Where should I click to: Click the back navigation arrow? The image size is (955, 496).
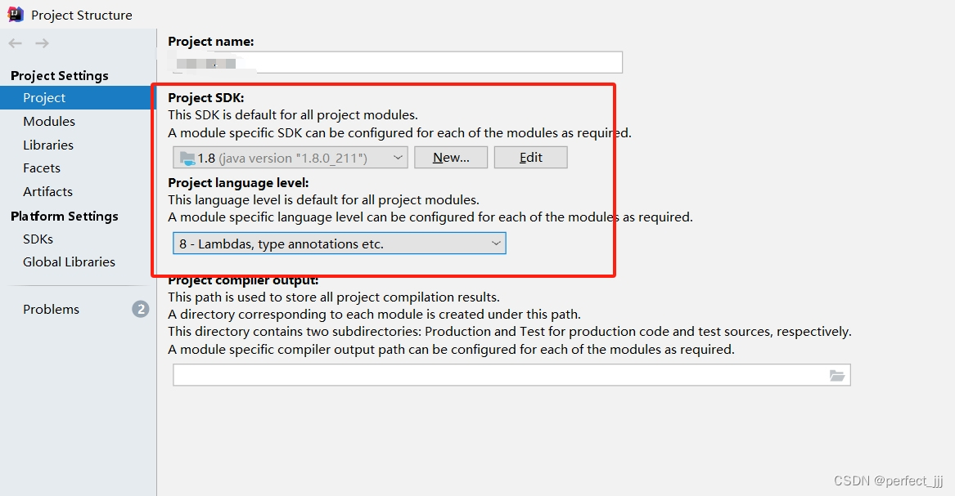14,42
